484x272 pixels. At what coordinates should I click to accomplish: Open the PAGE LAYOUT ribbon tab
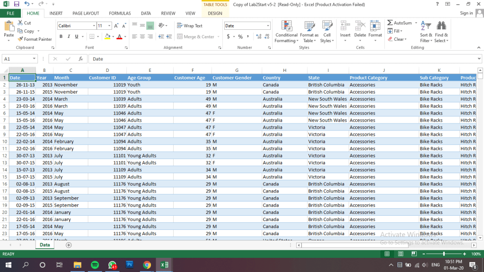click(86, 13)
